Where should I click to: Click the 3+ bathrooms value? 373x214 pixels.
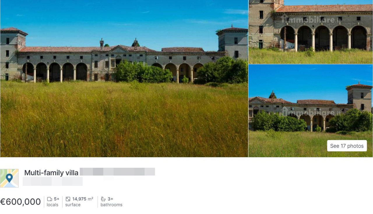point(110,199)
